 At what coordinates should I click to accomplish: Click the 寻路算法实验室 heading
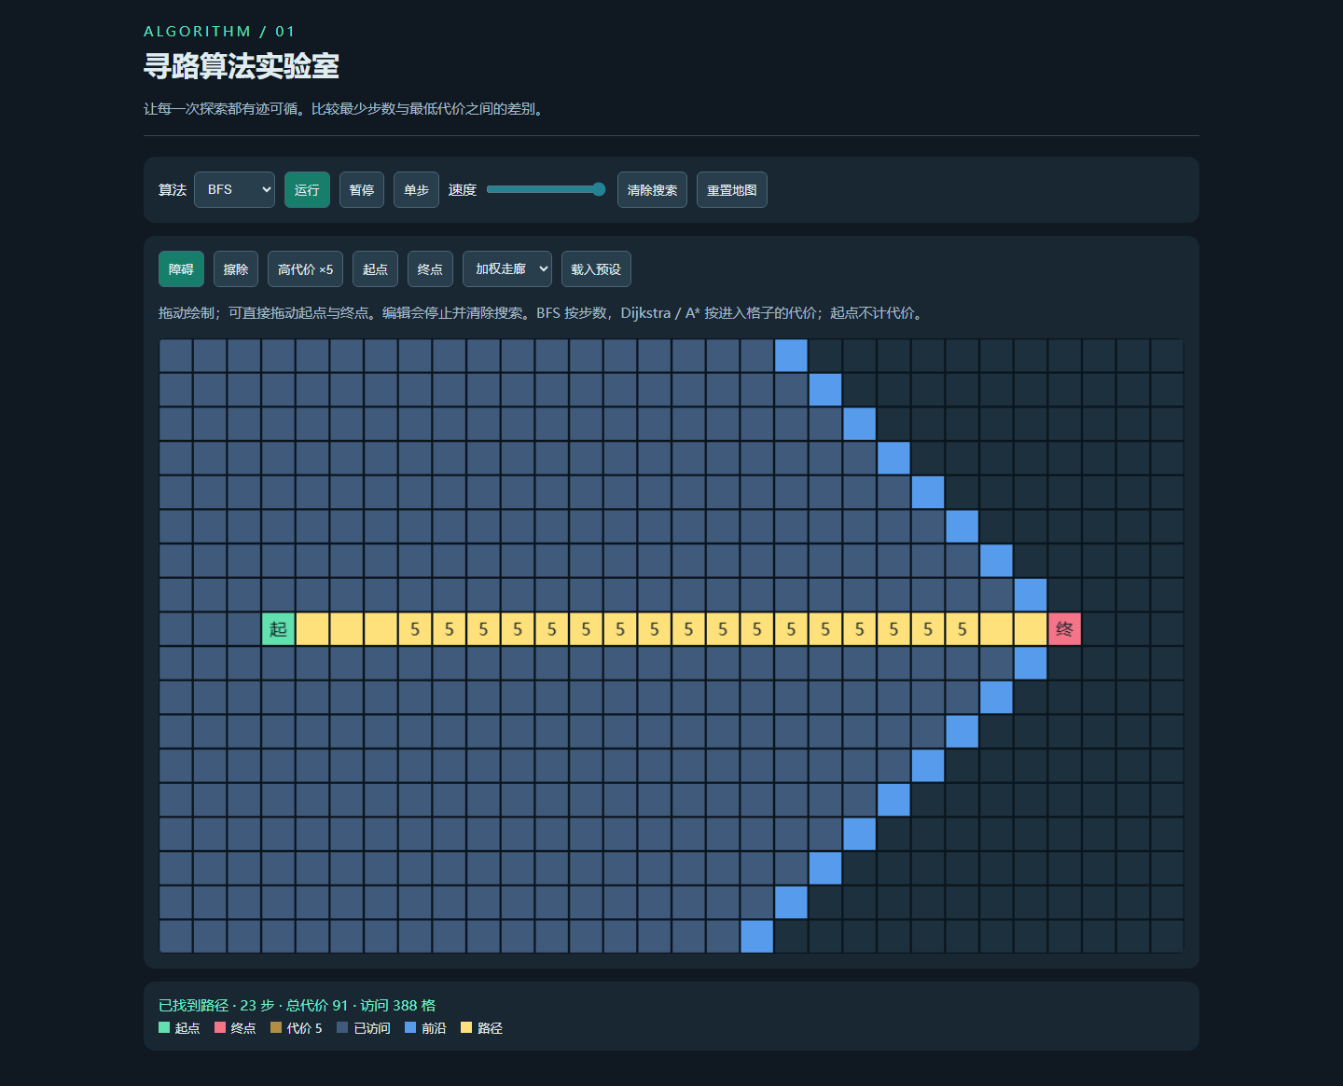(x=242, y=66)
